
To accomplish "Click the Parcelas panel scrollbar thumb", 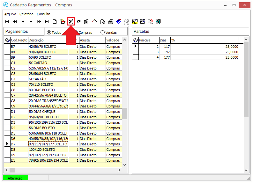I will (246, 80).
